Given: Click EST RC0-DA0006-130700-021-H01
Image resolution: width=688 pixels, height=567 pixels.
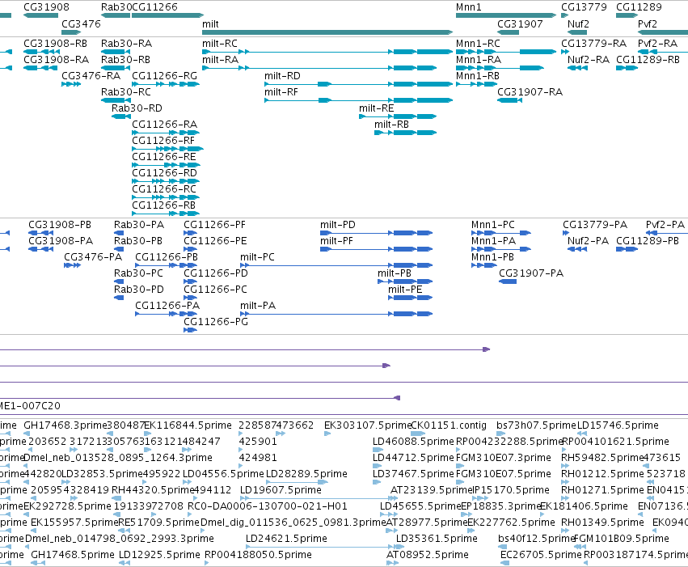Looking at the screenshot, I should (189, 514).
